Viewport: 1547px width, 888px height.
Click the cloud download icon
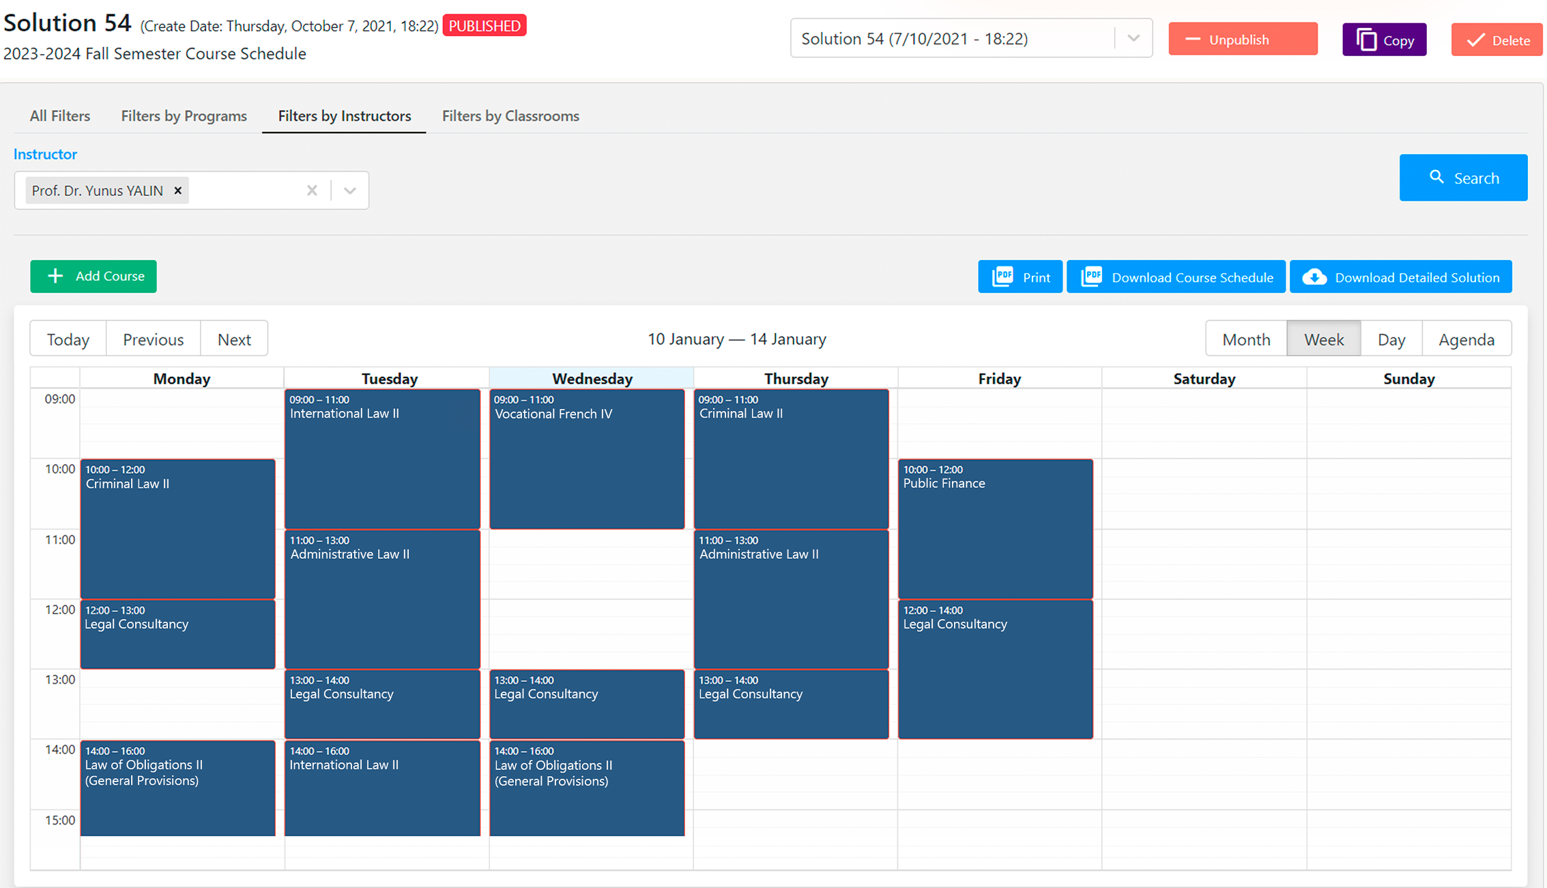point(1314,277)
